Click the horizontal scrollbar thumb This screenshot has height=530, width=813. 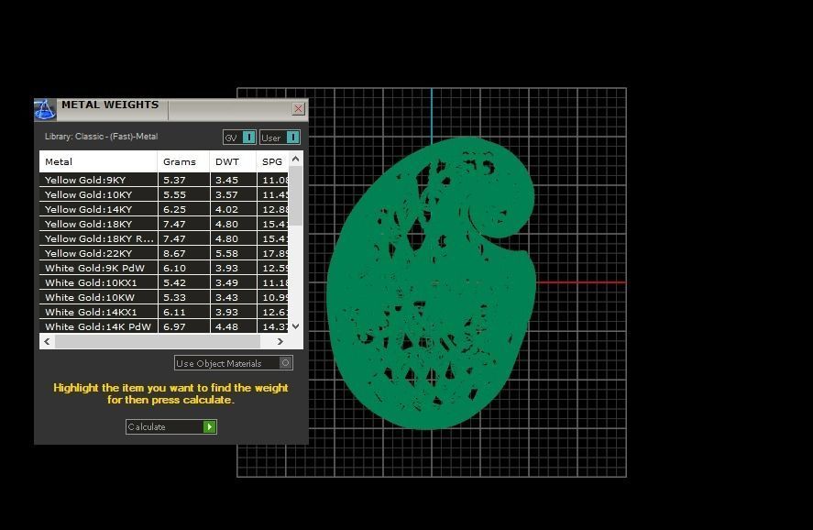click(158, 341)
